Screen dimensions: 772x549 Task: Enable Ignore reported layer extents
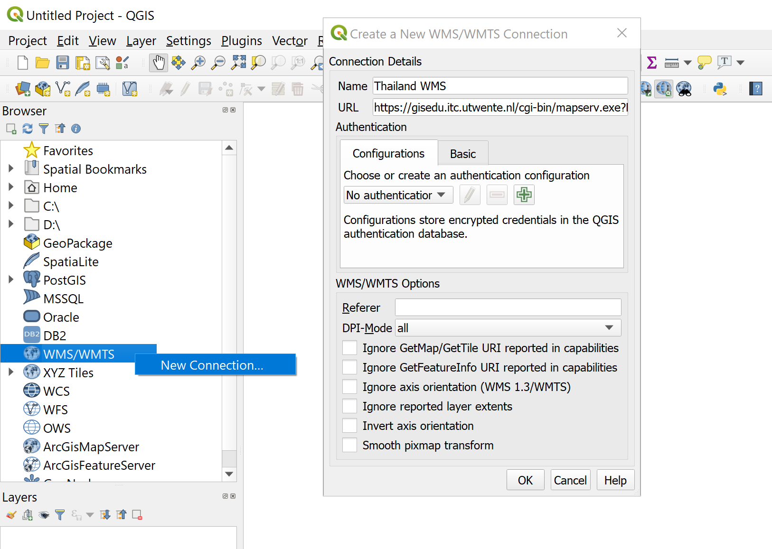point(349,406)
